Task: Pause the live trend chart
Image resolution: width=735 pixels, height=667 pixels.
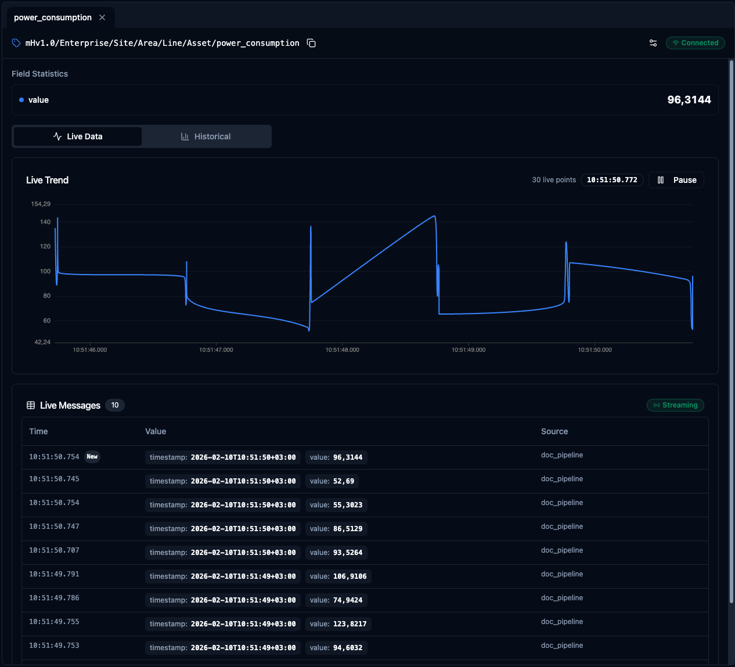Action: (676, 180)
